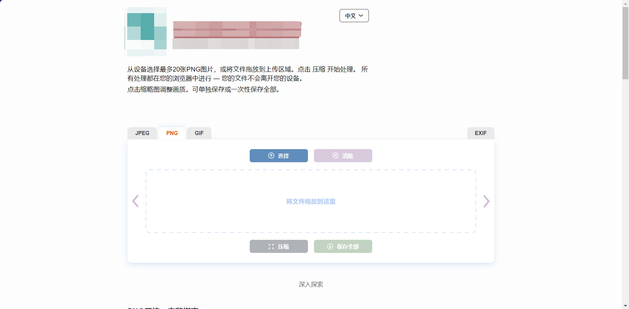This screenshot has width=629, height=309.
Task: Click the left carousel arrow
Action: 135,201
